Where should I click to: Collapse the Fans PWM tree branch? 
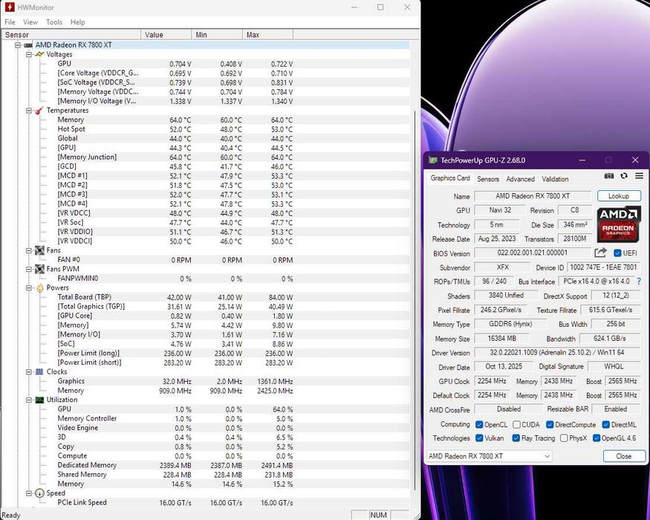pos(29,269)
